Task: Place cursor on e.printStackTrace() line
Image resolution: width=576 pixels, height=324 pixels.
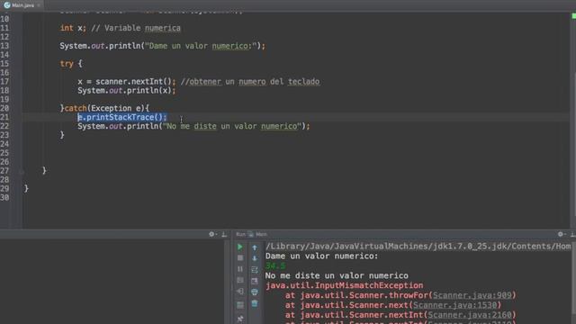Action: pos(122,117)
